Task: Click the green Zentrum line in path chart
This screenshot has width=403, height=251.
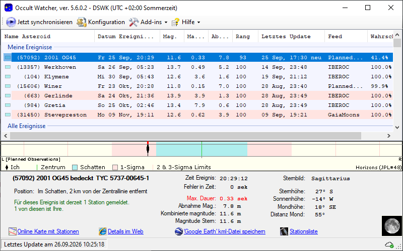Action: 202,149
